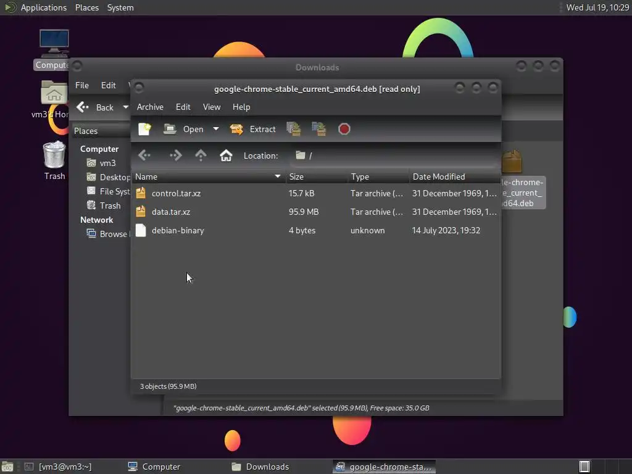Click the Name column sort arrow
632x474 pixels.
277,177
